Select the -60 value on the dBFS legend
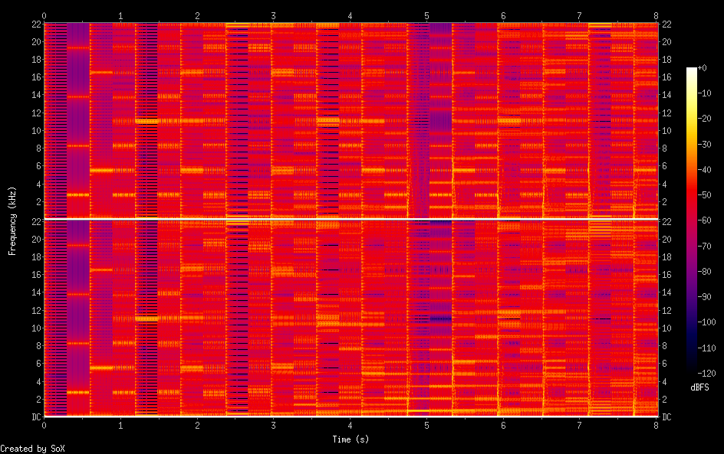Viewport: 724px width, 454px height. tap(704, 220)
